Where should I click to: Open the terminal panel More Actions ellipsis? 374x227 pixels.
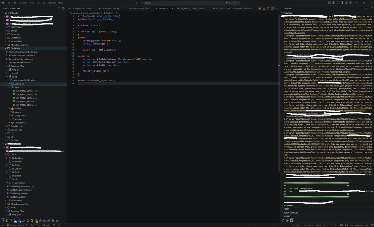[366, 8]
